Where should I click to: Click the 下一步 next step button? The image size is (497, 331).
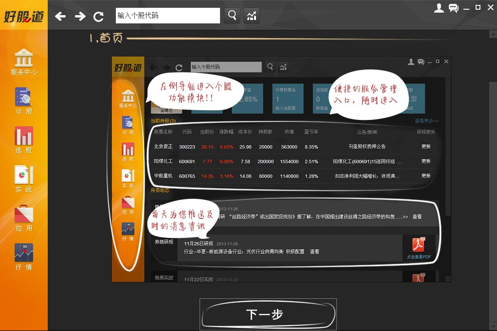(268, 314)
